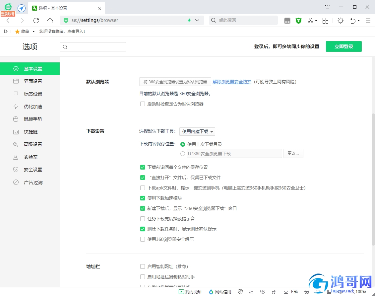Open 我的视频 in the status bar
Screen dimensions: 375x296
(190, 292)
